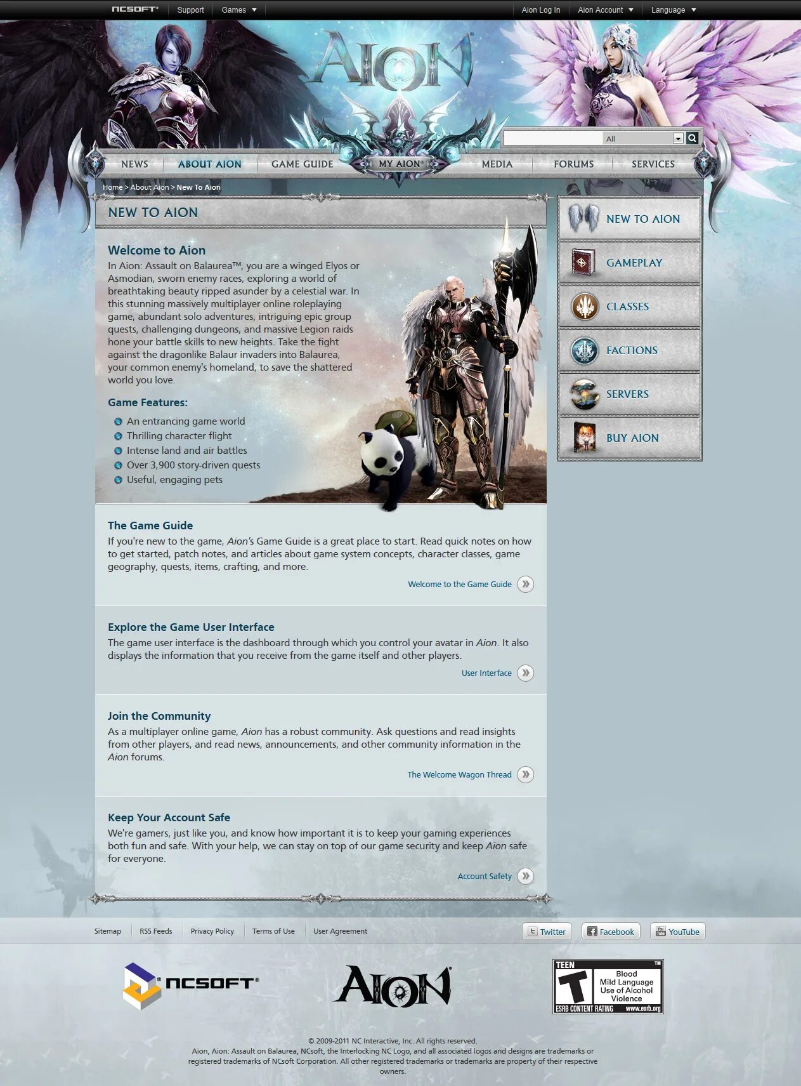
Task: Click the black Aion footer logo
Action: [x=393, y=986]
